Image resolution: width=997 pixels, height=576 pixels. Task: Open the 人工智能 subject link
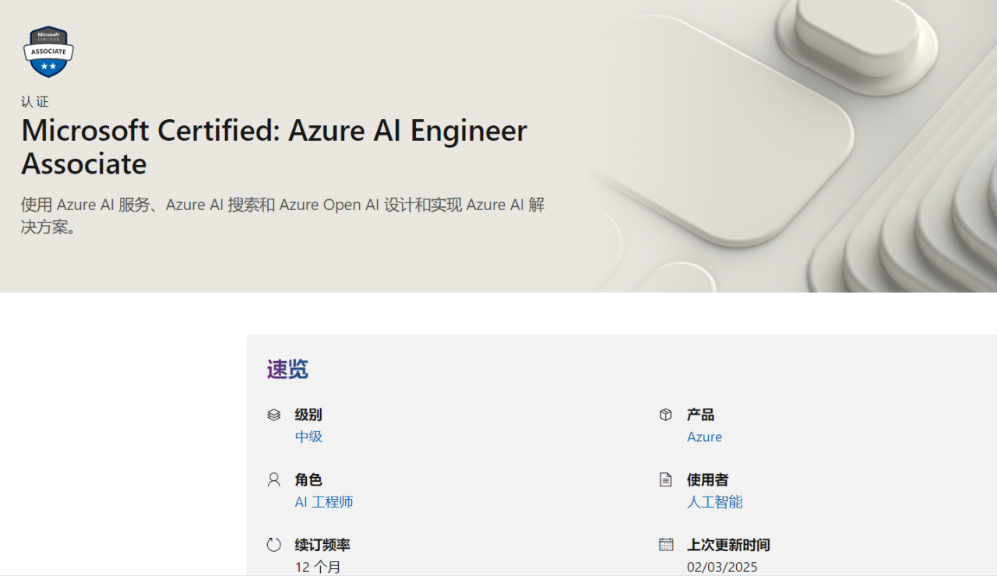[714, 502]
